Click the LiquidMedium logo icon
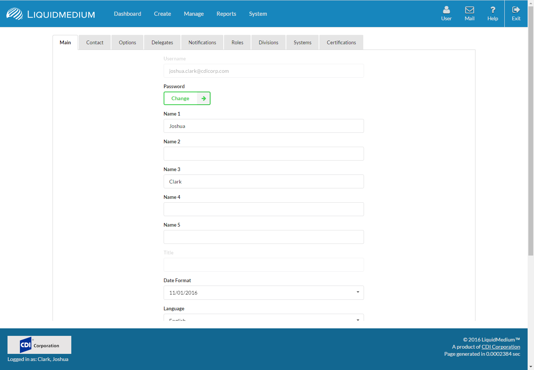Screen dimensions: 534x370 tap(15, 14)
